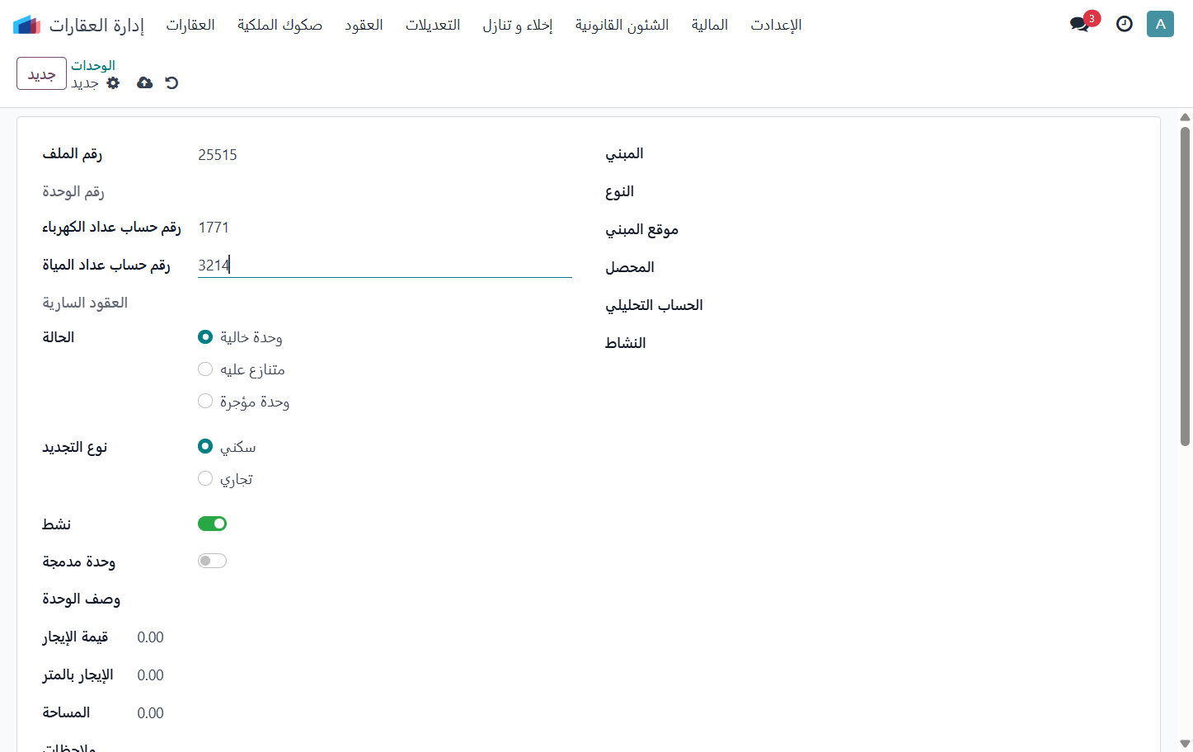Open the user avatar menu A

tap(1160, 24)
